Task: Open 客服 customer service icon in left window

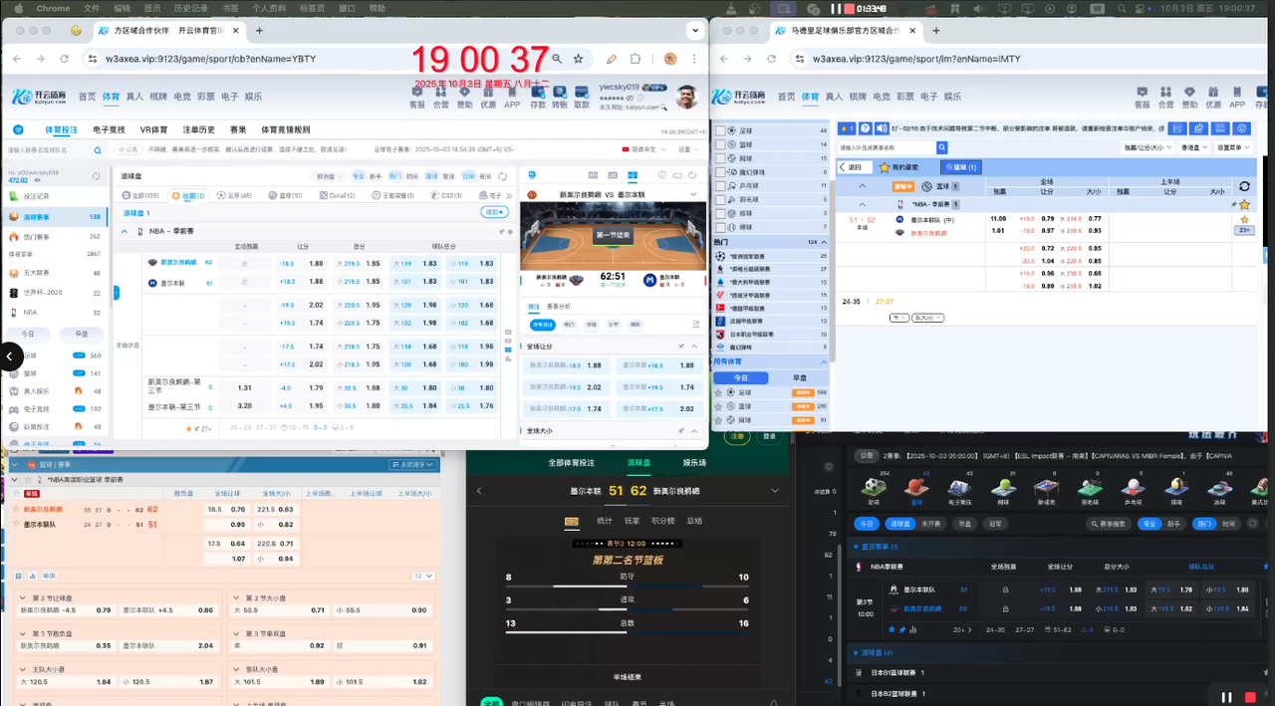Action: (416, 96)
